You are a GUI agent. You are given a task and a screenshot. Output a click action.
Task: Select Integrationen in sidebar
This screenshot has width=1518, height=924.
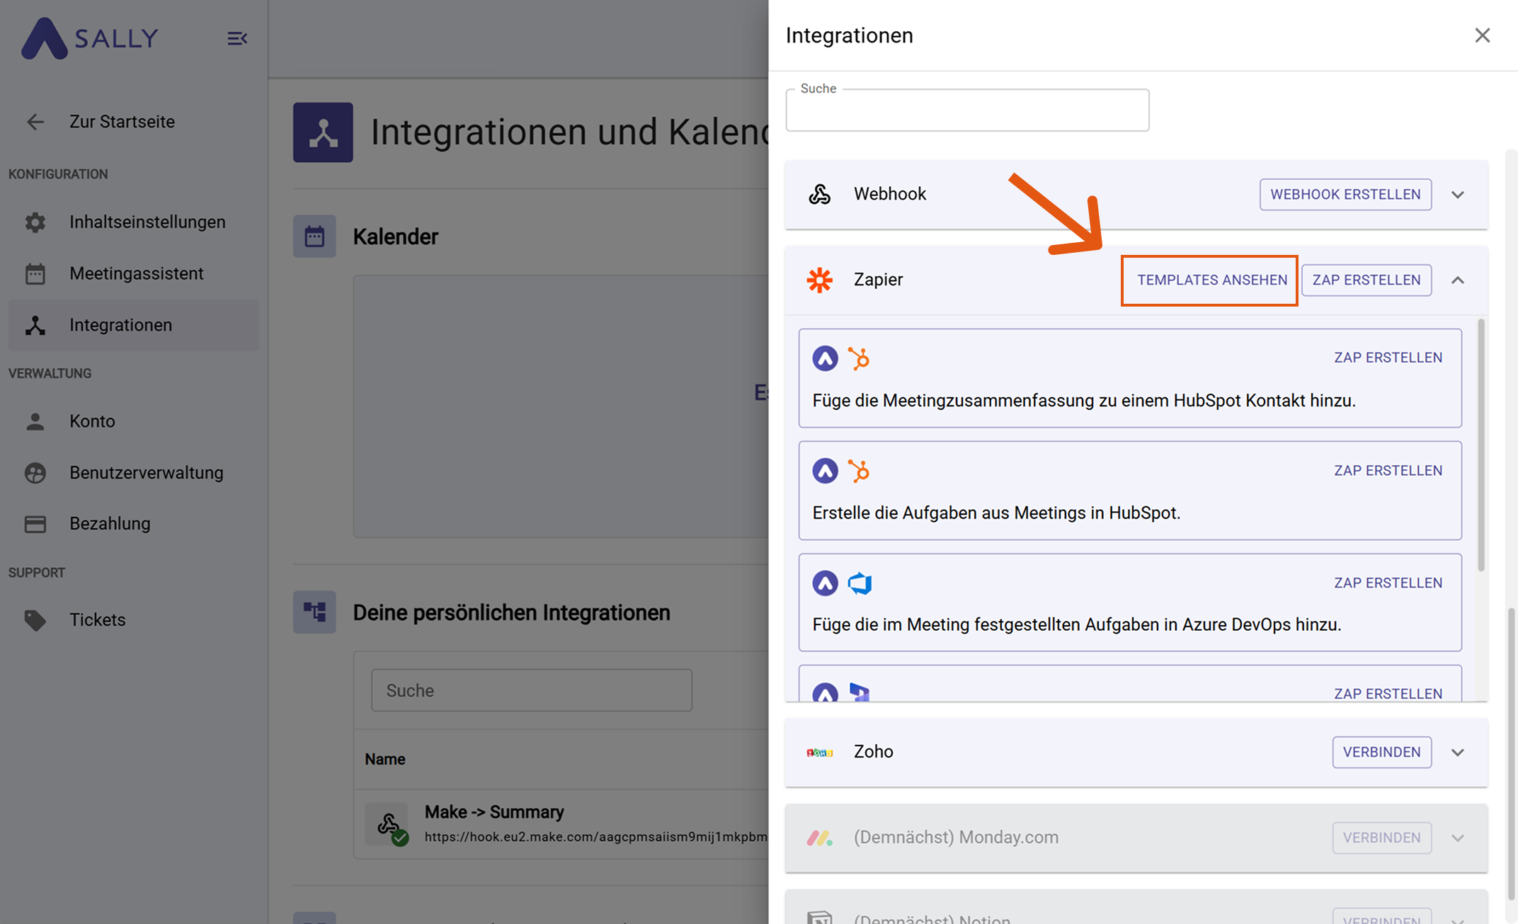click(x=134, y=325)
